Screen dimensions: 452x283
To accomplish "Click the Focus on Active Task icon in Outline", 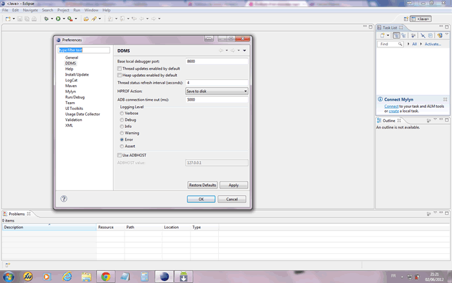I will 429,121.
